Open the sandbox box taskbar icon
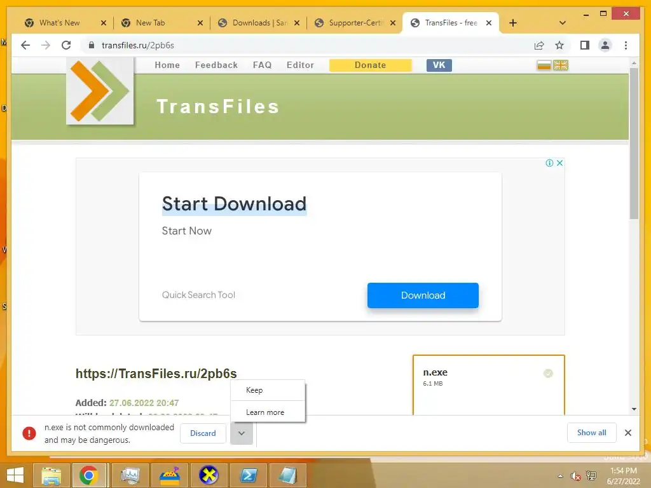651x488 pixels. click(x=169, y=475)
